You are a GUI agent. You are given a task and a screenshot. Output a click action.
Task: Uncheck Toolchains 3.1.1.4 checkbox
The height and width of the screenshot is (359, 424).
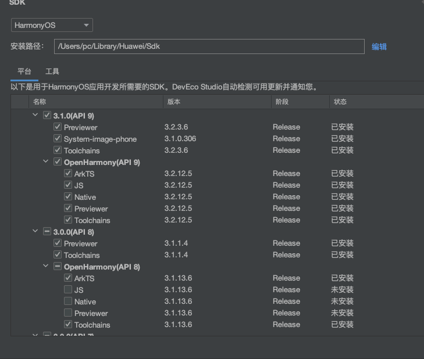[x=58, y=254]
